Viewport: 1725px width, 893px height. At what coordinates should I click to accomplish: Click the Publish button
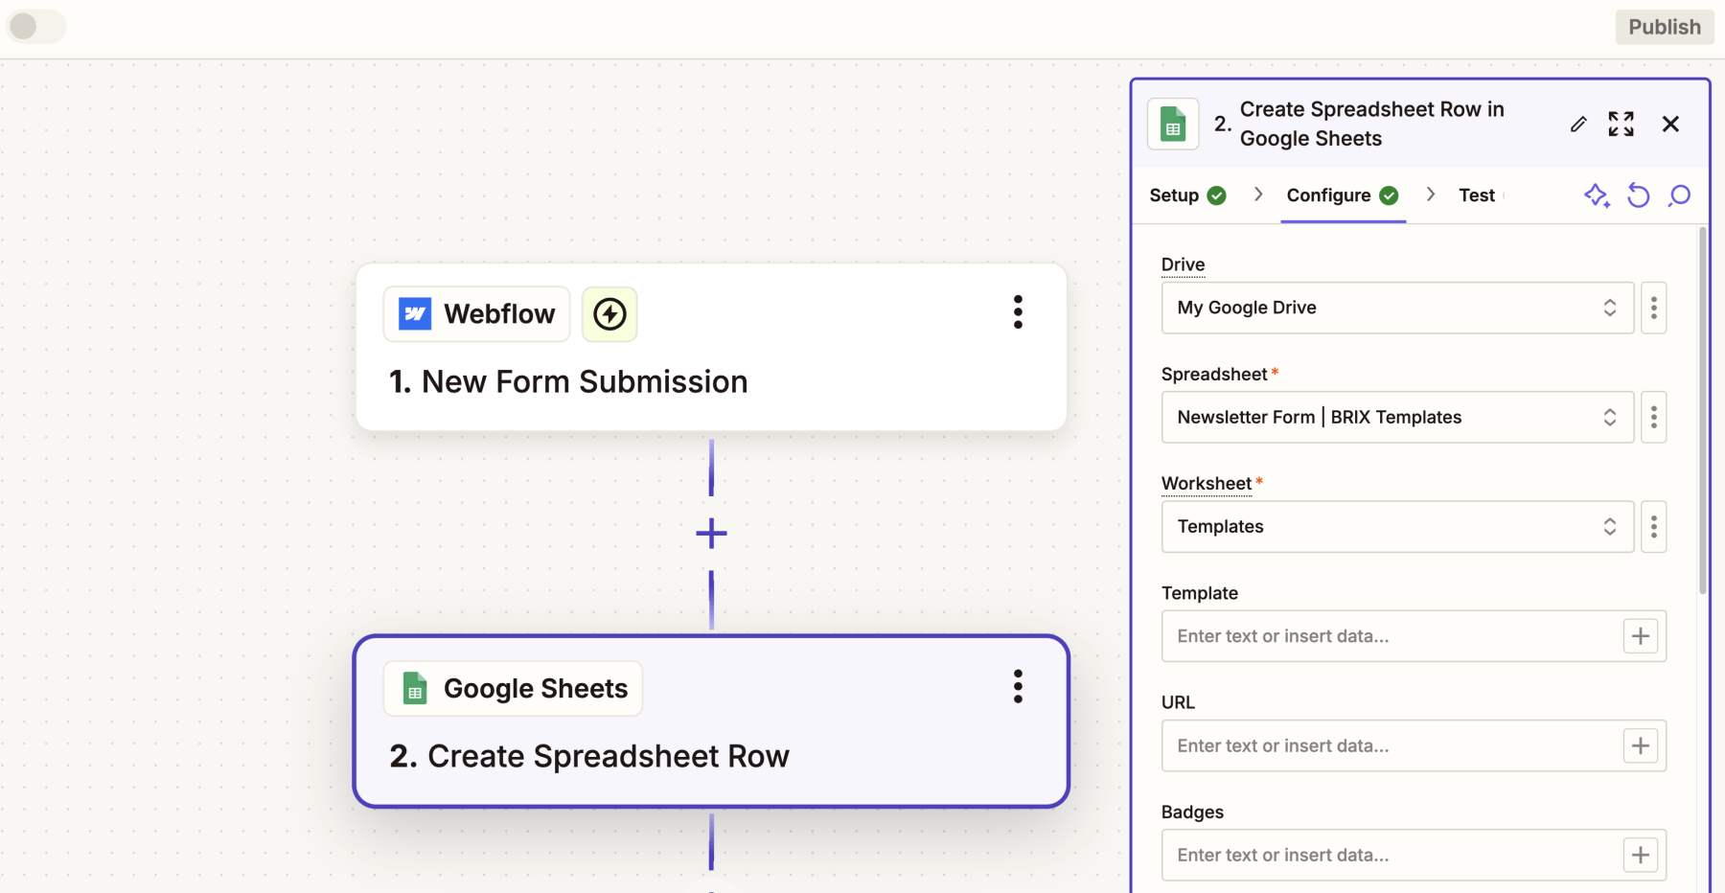(x=1665, y=27)
